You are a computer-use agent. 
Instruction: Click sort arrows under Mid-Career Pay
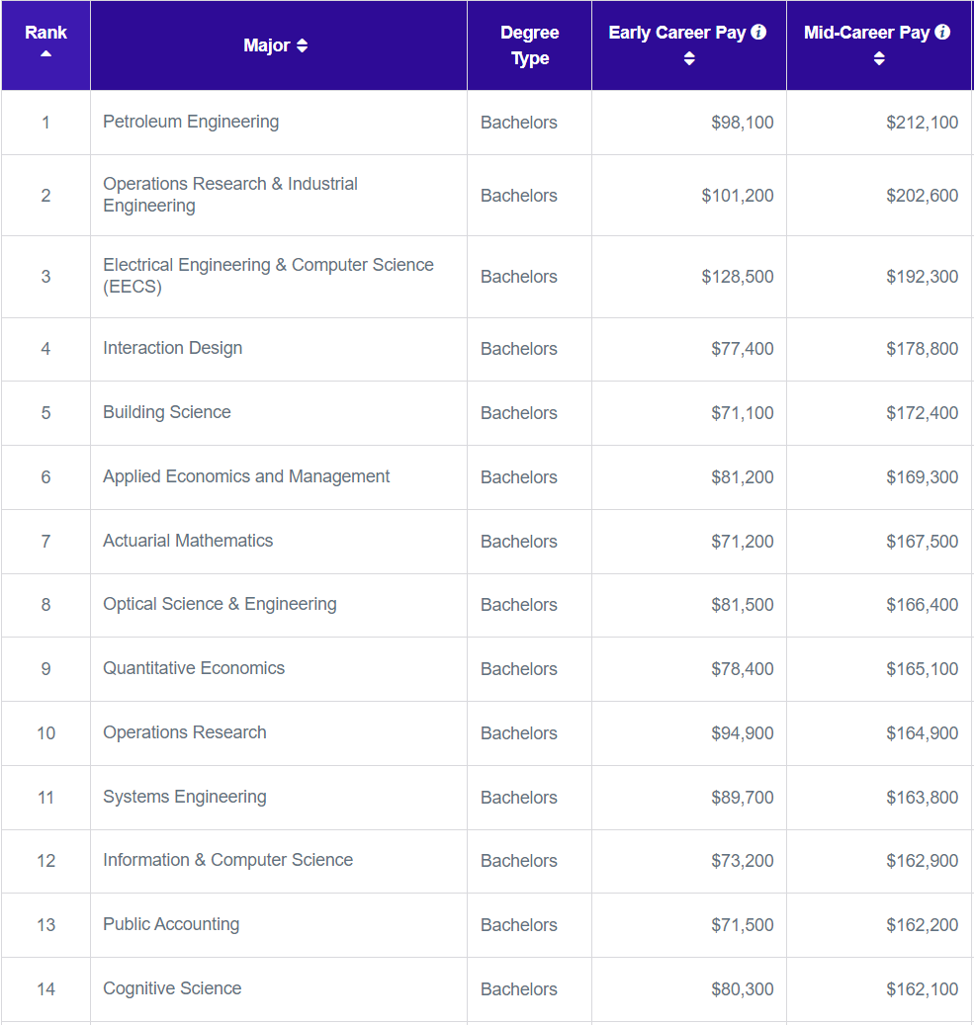pyautogui.click(x=879, y=59)
